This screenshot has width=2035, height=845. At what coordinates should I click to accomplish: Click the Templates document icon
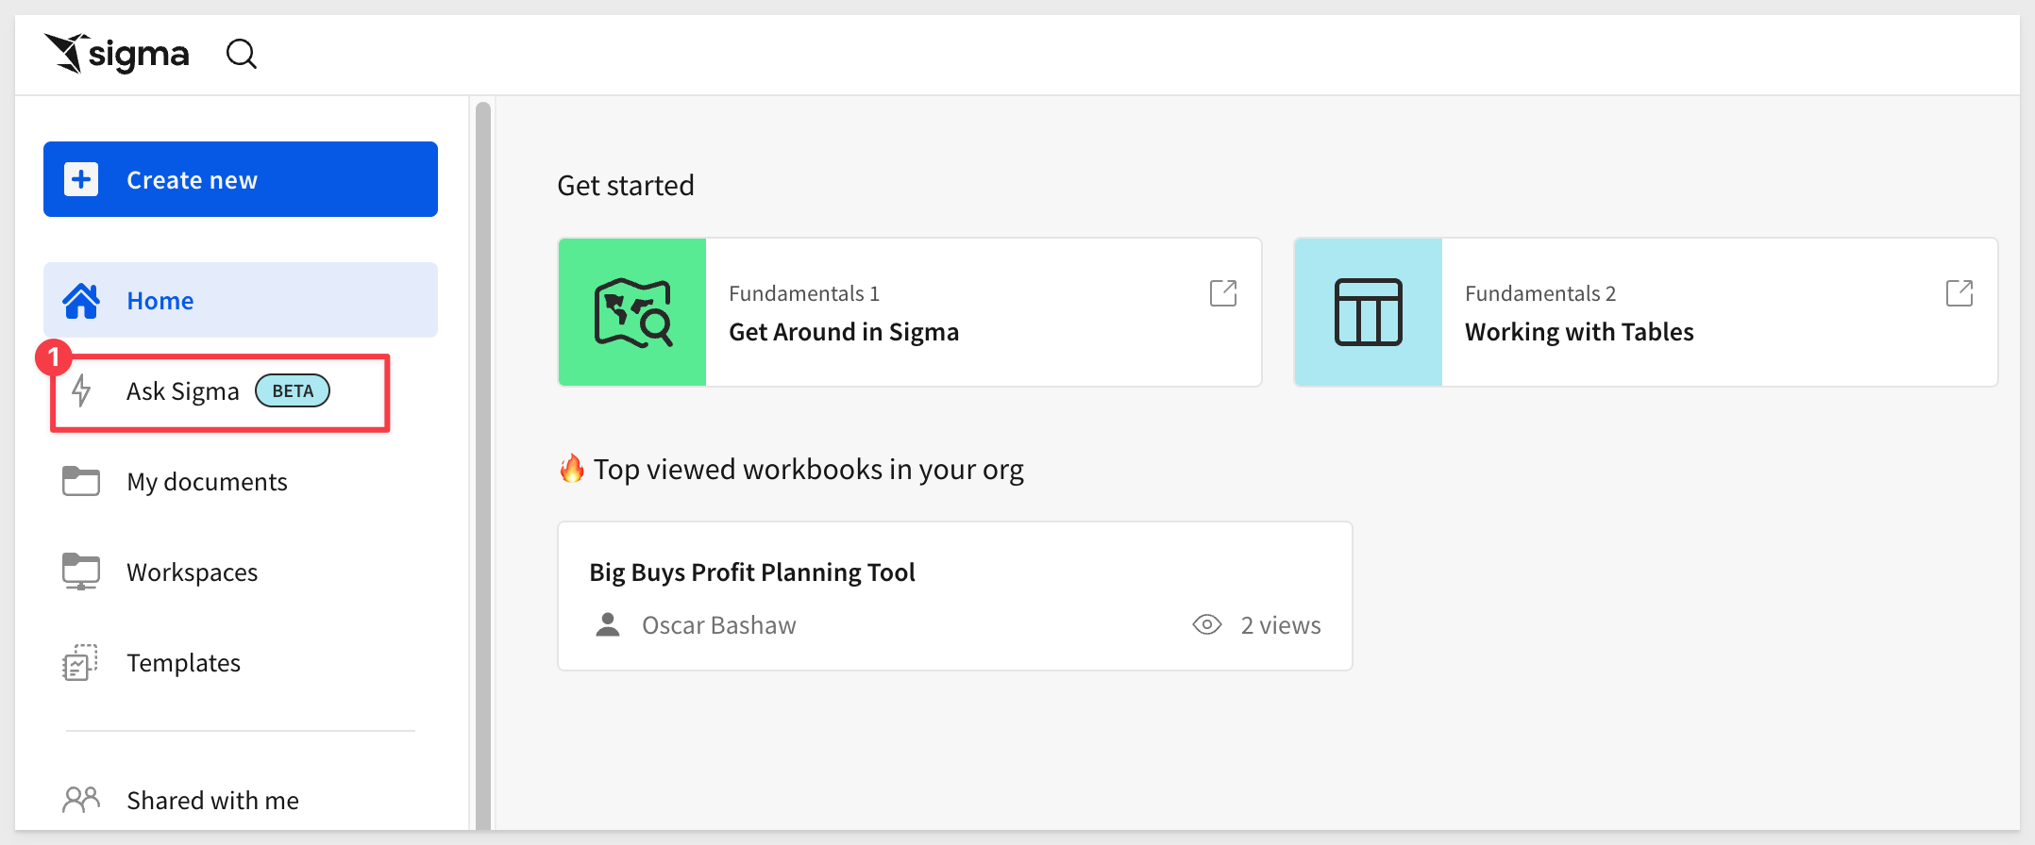coord(80,663)
